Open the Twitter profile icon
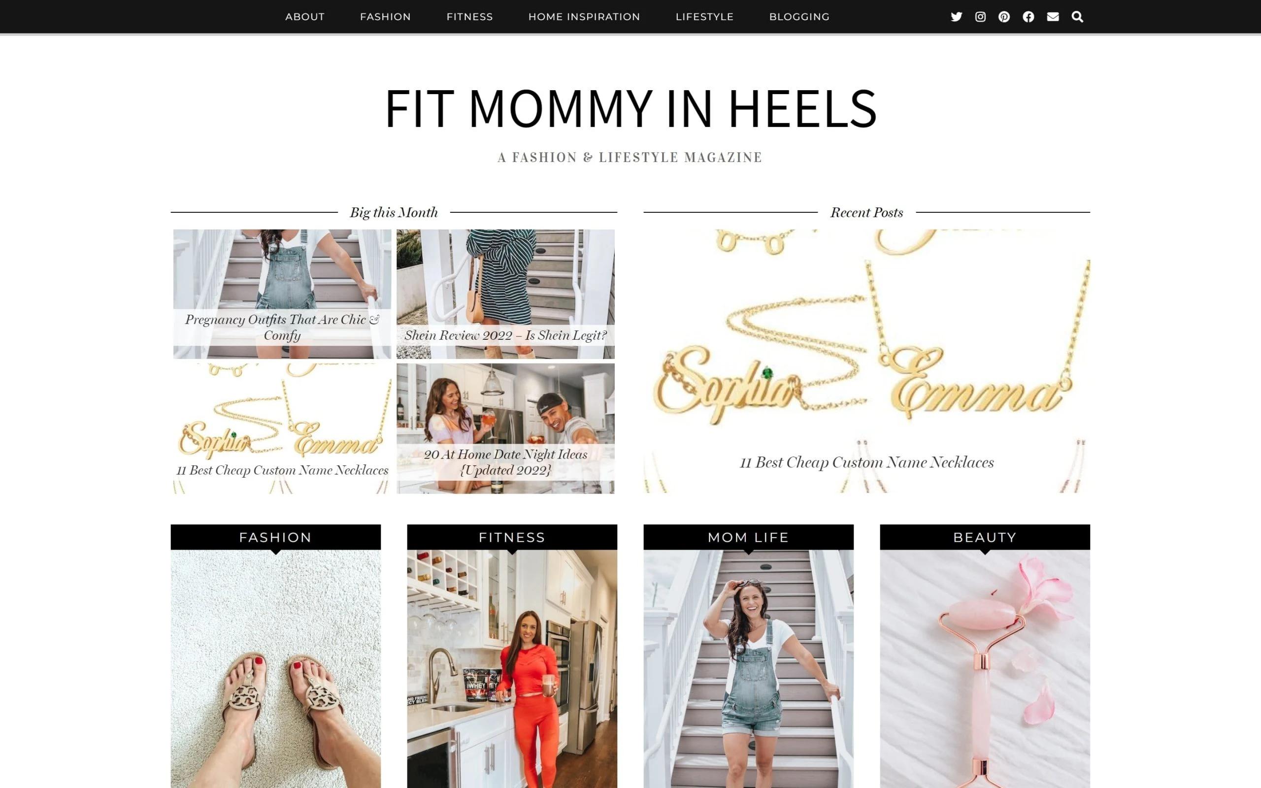This screenshot has height=788, width=1261. coord(956,17)
